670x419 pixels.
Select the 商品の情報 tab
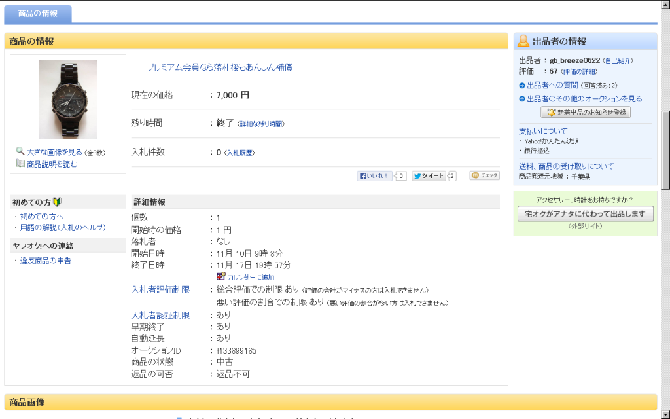(38, 13)
